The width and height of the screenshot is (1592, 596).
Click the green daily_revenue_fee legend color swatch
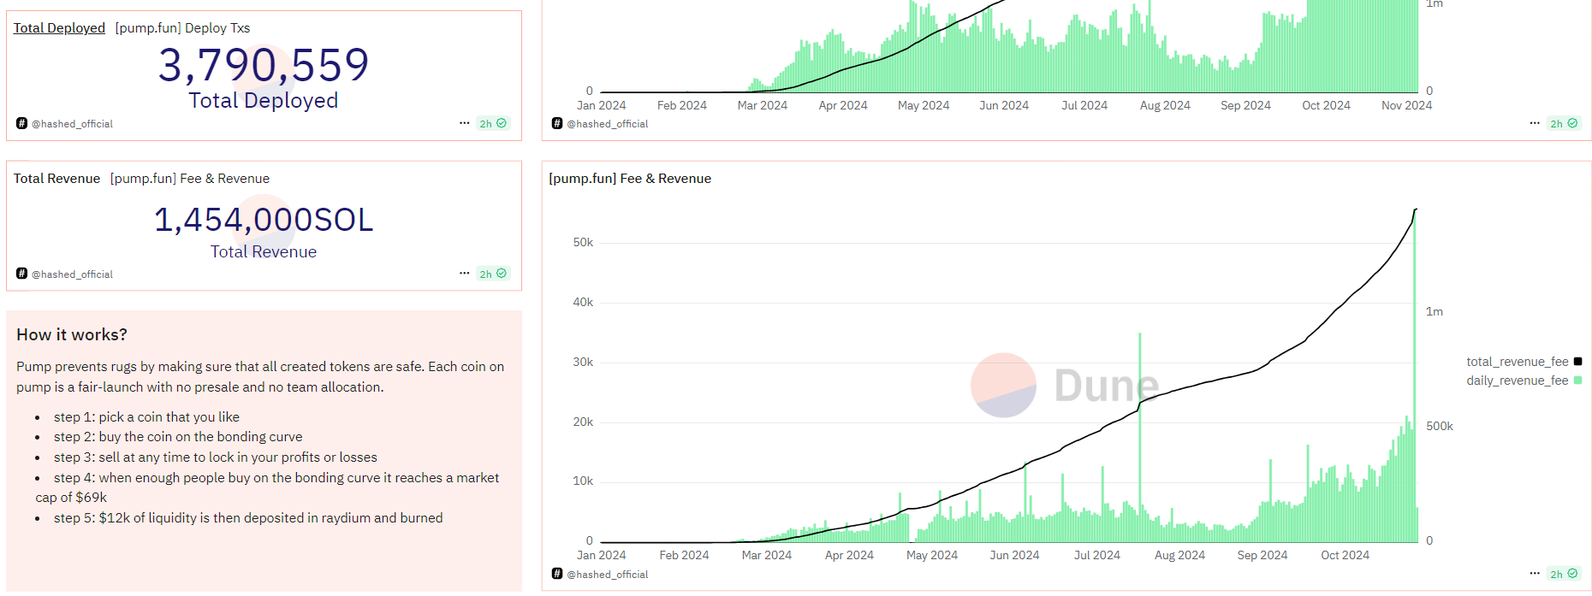(x=1577, y=381)
